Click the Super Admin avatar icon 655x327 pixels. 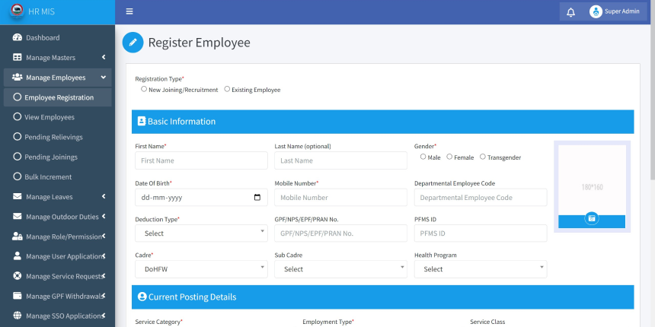coord(596,11)
